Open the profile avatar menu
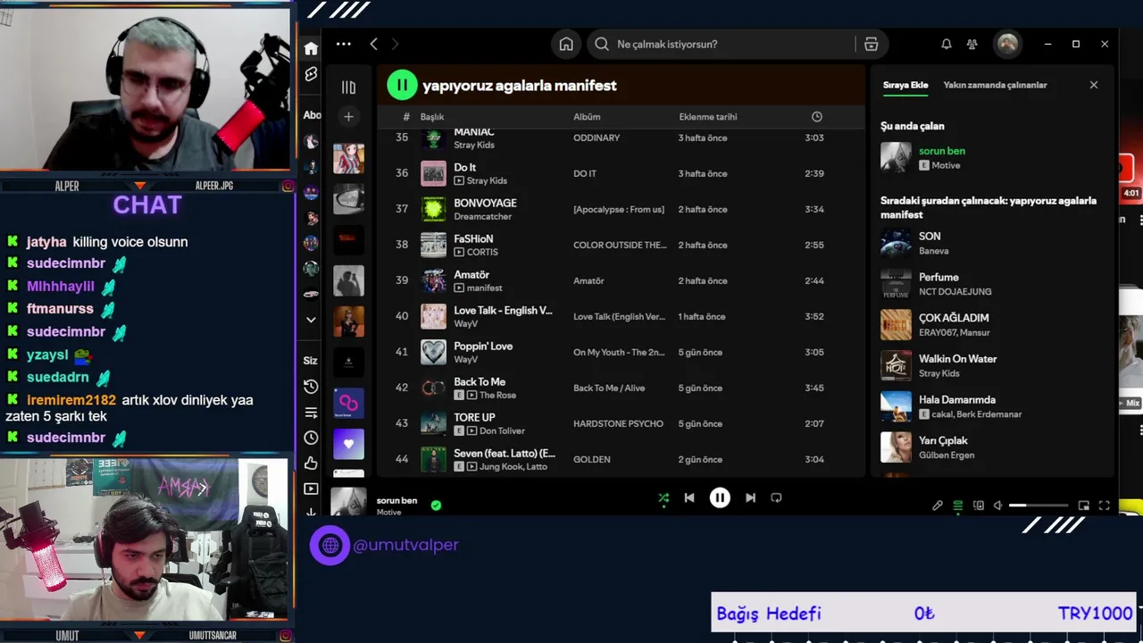Screen dimensions: 1143x643 pos(1007,44)
